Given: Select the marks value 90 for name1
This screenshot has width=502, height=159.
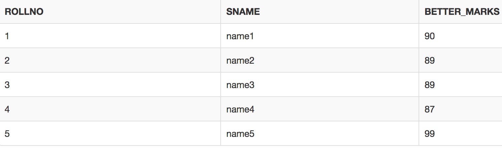Looking at the screenshot, I should [x=460, y=36].
